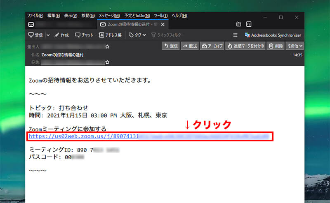Delete the message with 削除

pyautogui.click(x=276, y=46)
